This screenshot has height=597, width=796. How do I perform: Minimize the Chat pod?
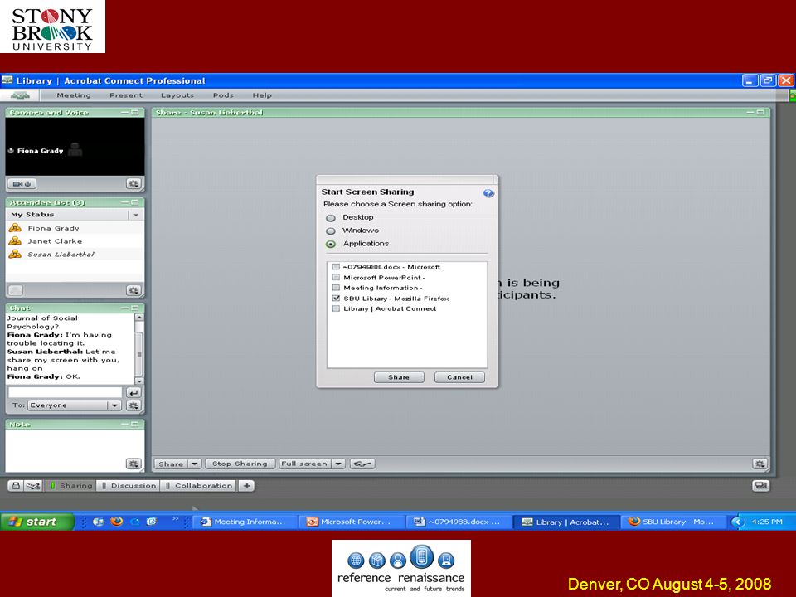[x=125, y=308]
